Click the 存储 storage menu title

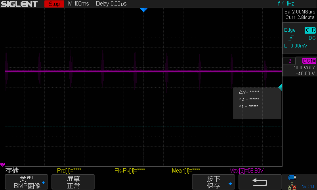pos(12,171)
